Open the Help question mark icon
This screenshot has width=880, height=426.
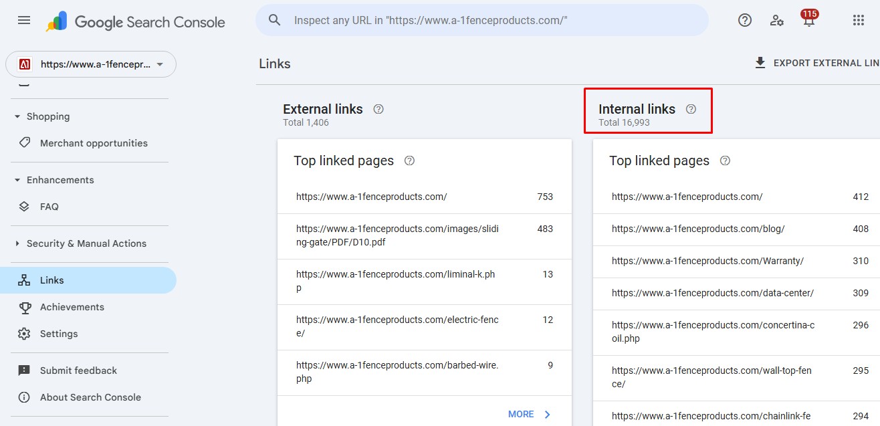745,20
